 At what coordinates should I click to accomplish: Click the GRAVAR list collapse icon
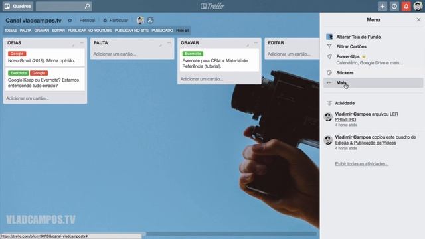pyautogui.click(x=247, y=45)
